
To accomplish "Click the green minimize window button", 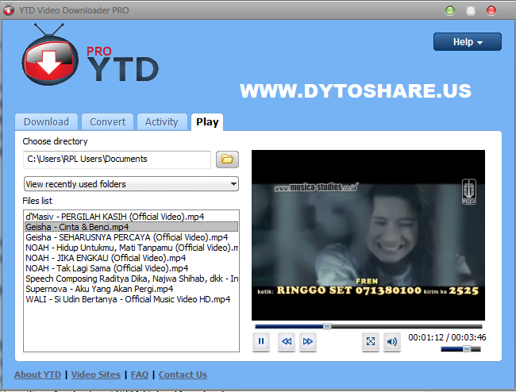I will click(x=450, y=10).
